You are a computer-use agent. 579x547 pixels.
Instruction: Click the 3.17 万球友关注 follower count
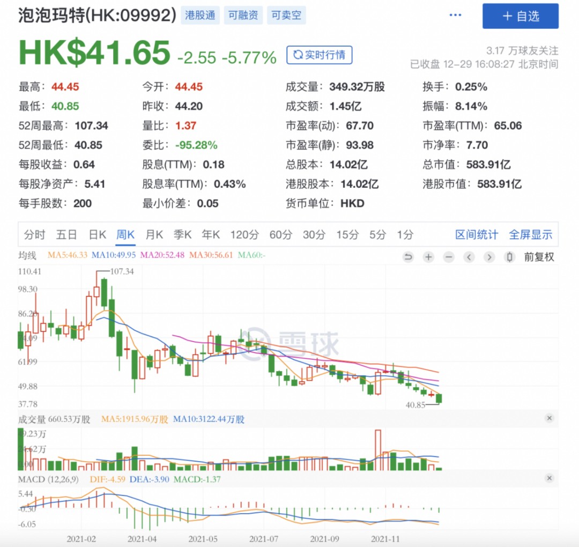(522, 50)
